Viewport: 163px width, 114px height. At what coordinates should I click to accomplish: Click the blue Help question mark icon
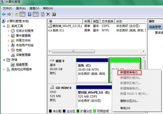(30, 14)
